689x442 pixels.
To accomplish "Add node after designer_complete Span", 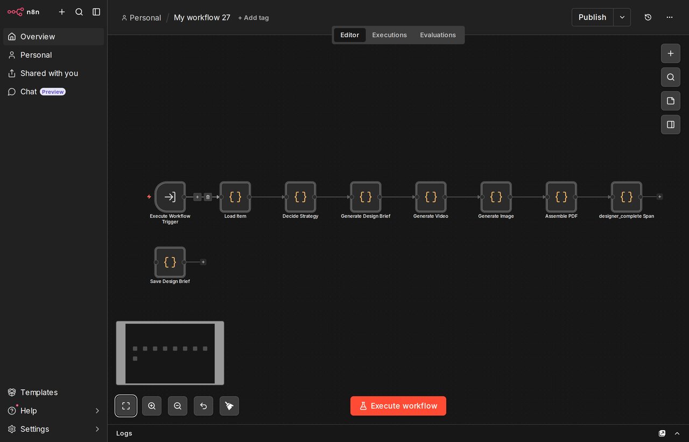I will click(659, 197).
